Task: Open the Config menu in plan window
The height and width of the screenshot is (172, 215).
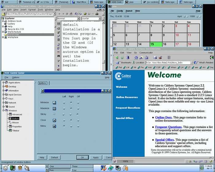Action: 120,11
